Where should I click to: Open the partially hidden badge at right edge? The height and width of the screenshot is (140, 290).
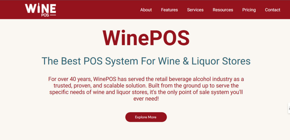289,108
